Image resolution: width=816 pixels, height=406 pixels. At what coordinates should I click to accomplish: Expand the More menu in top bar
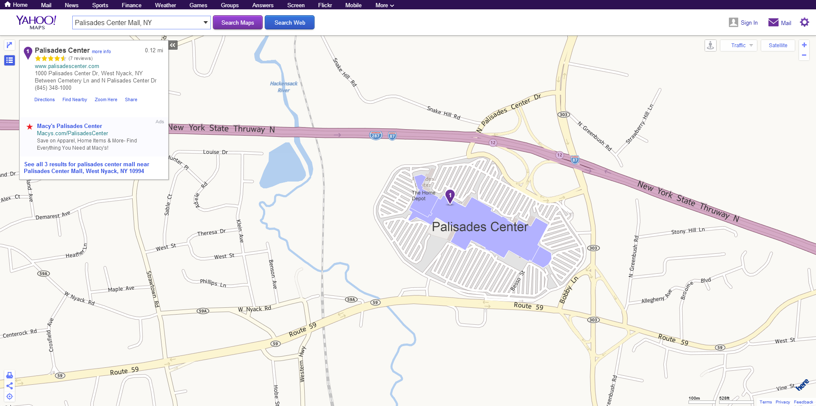tap(385, 5)
